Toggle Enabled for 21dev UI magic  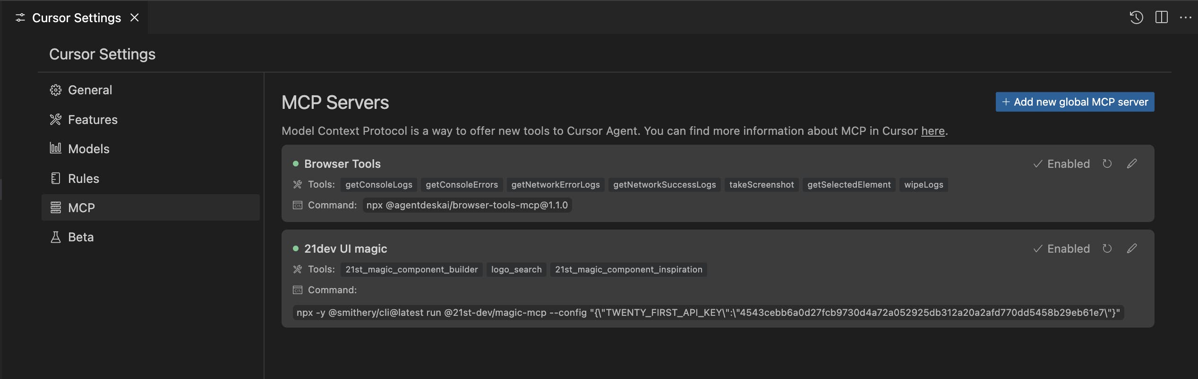(1061, 248)
